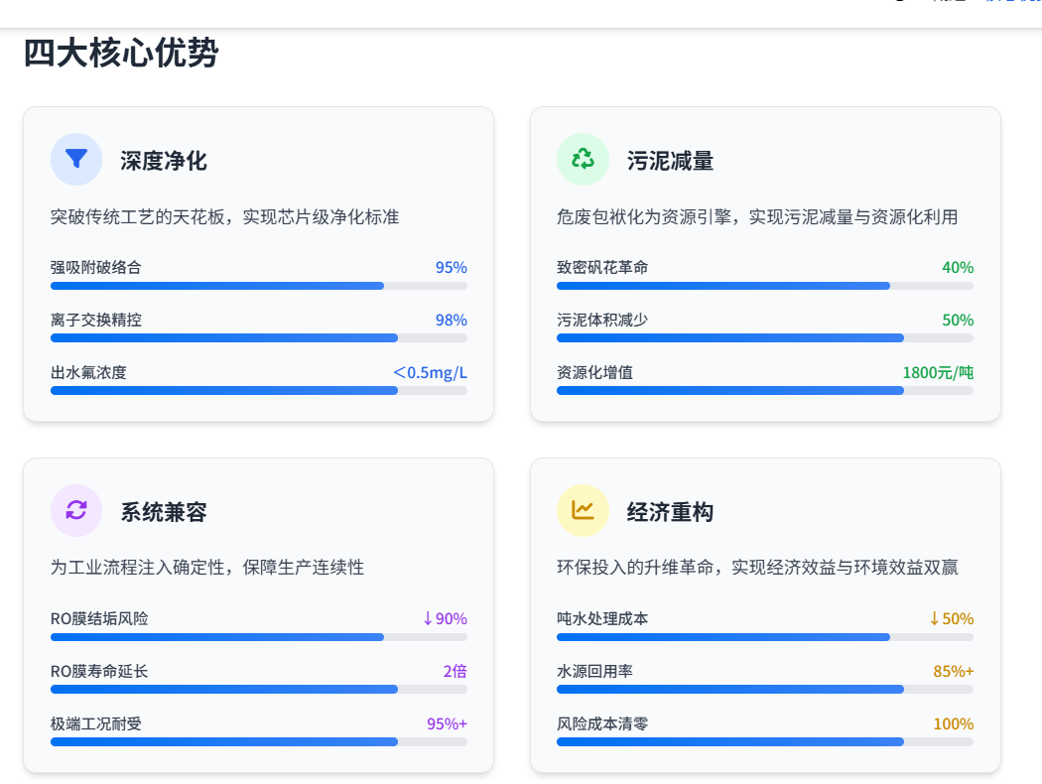Screen dimensions: 1042x784
Task: Click the 强吸附破络合 progress bar
Action: [258, 286]
